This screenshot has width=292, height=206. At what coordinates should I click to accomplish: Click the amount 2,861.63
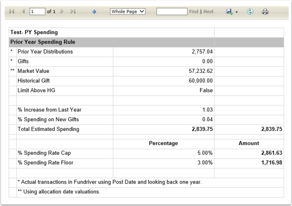pyautogui.click(x=271, y=153)
